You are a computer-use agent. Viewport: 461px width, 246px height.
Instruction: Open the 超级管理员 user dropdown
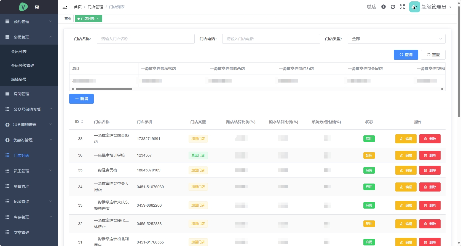pyautogui.click(x=436, y=7)
